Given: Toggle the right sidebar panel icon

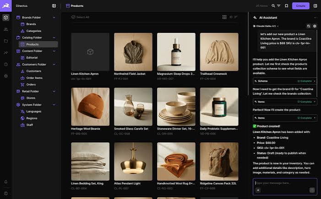Looking at the screenshot, I should pyautogui.click(x=315, y=6).
